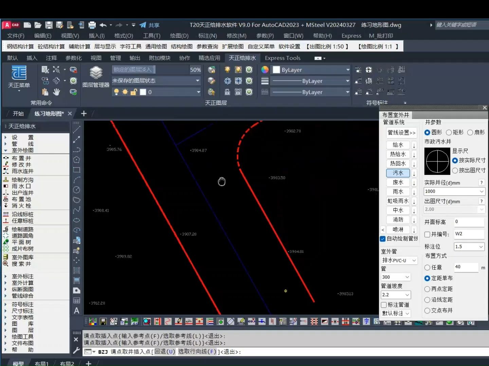The width and height of the screenshot is (489, 366).
Task: Switch to the 天正给排水 ribbon tab
Action: 242,58
